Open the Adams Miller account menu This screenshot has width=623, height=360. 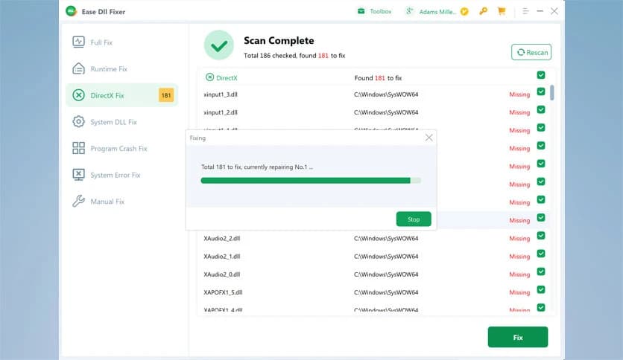point(431,11)
